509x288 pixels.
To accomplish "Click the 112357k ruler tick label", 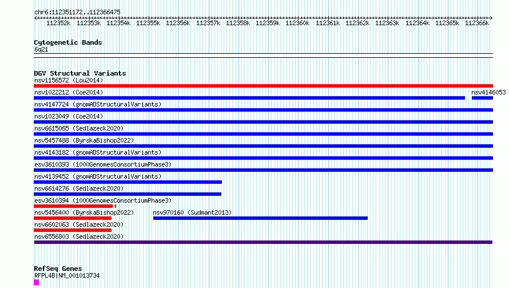I will (x=208, y=23).
